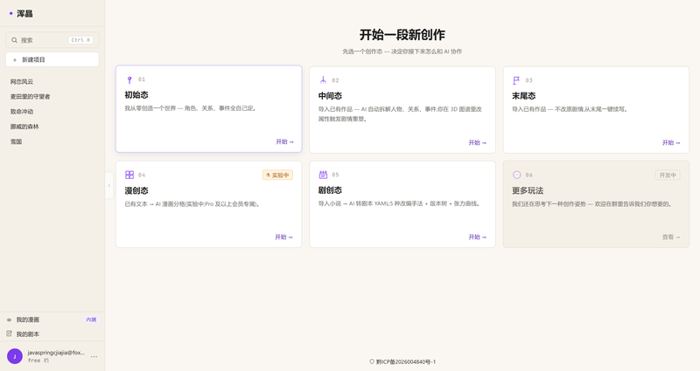Click the 更多玩法 circle icon
Image resolution: width=700 pixels, height=371 pixels.
coord(517,175)
